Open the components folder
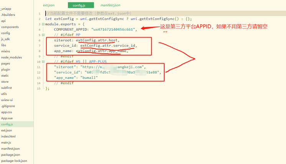 point(10,27)
